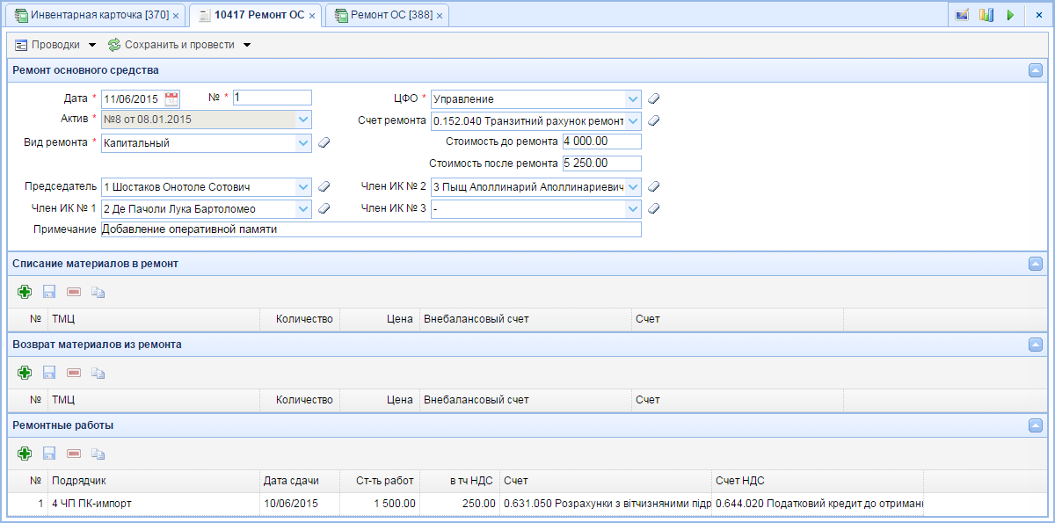
Task: Open the Проводки dropdown menu
Action: pyautogui.click(x=55, y=45)
